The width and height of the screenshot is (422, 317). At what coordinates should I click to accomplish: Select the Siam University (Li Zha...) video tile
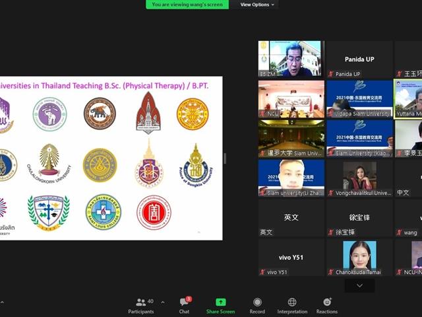point(291,178)
